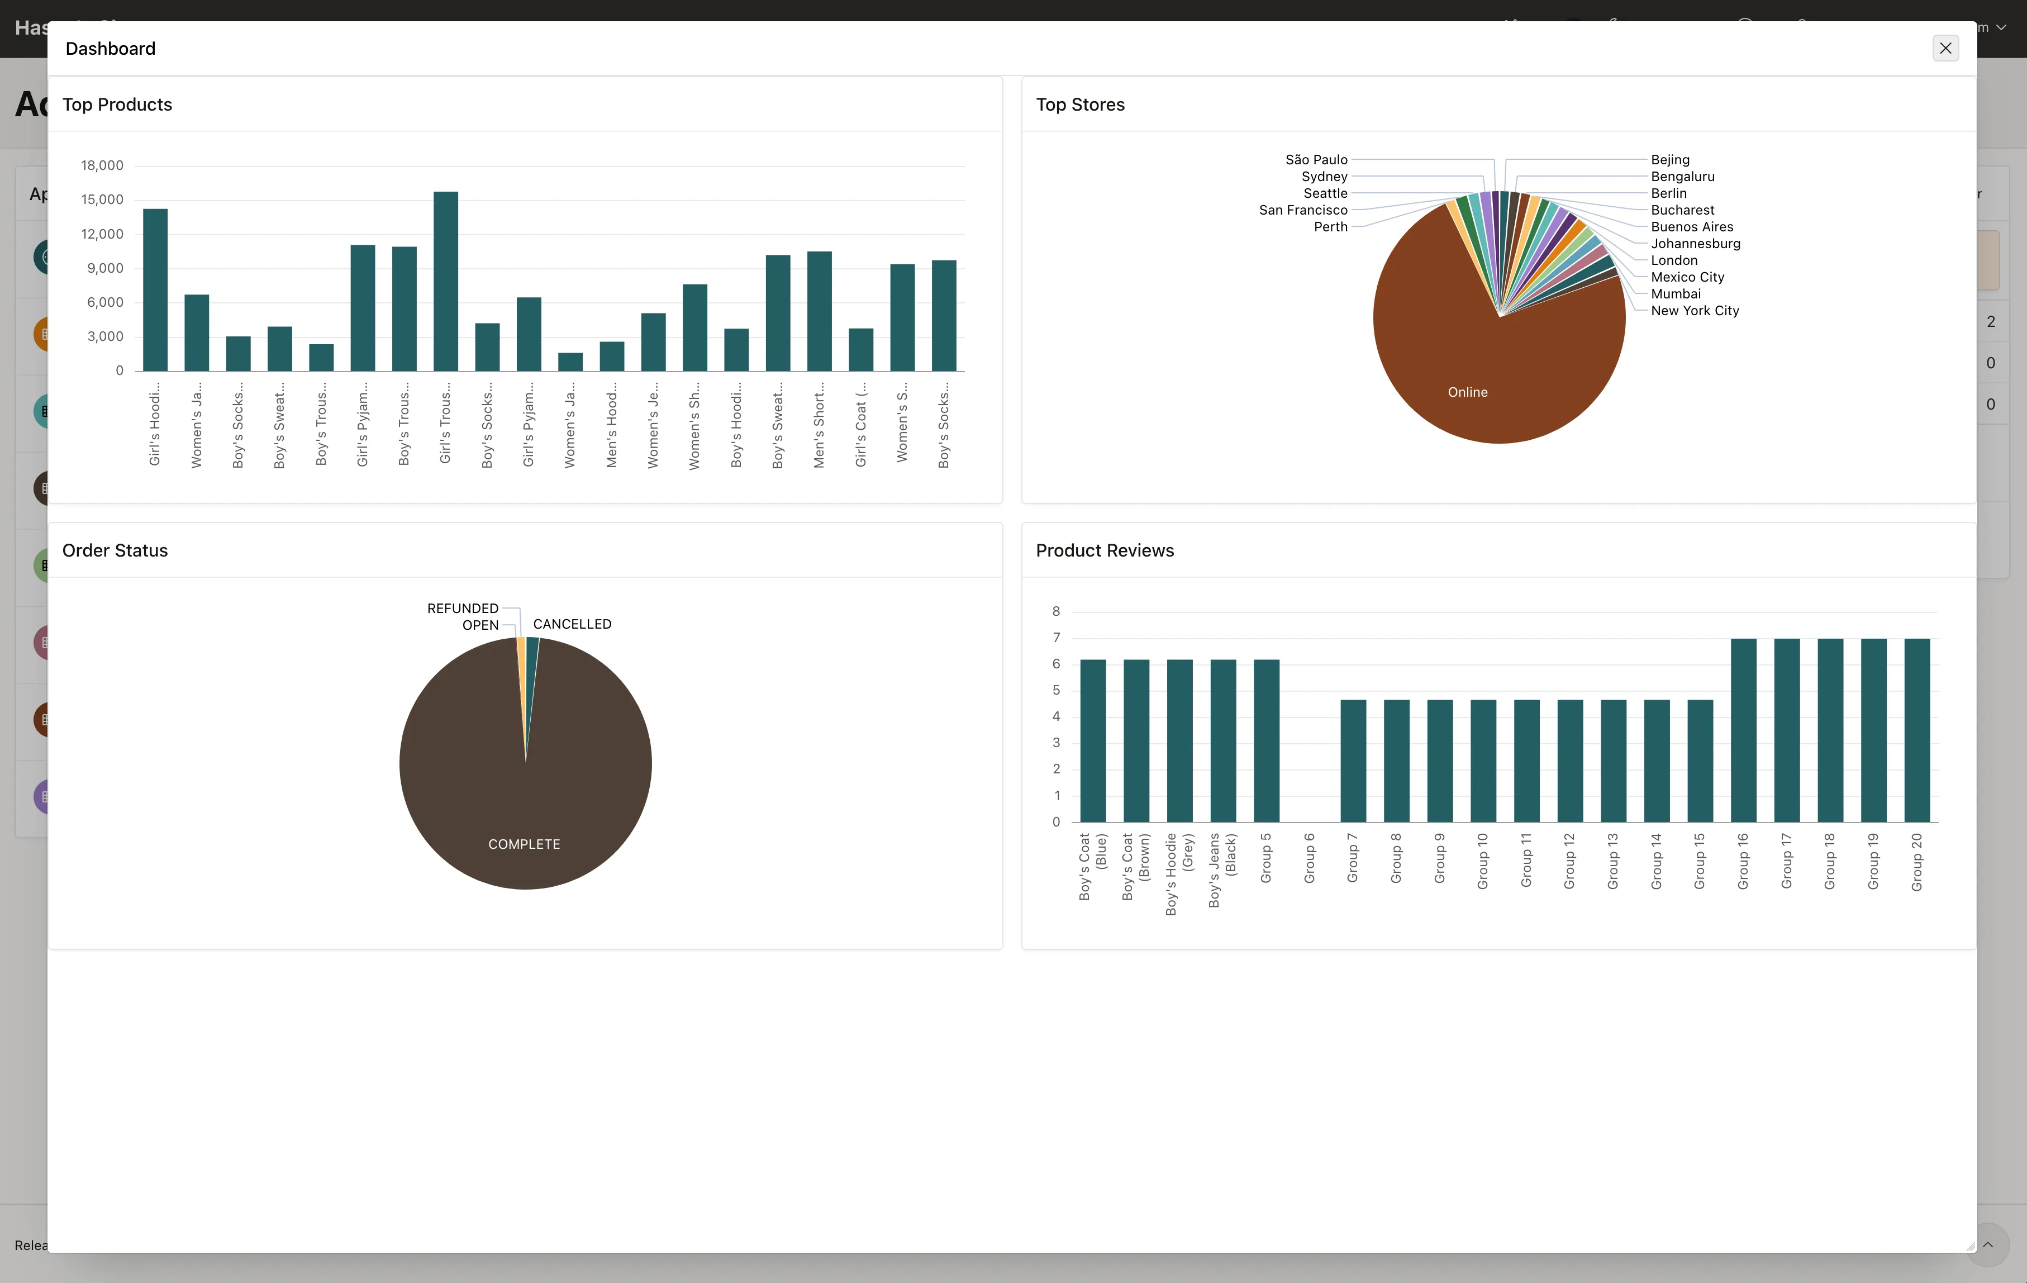This screenshot has height=1283, width=2027.
Task: Click the Seattle label in Top Stores
Action: 1326,193
